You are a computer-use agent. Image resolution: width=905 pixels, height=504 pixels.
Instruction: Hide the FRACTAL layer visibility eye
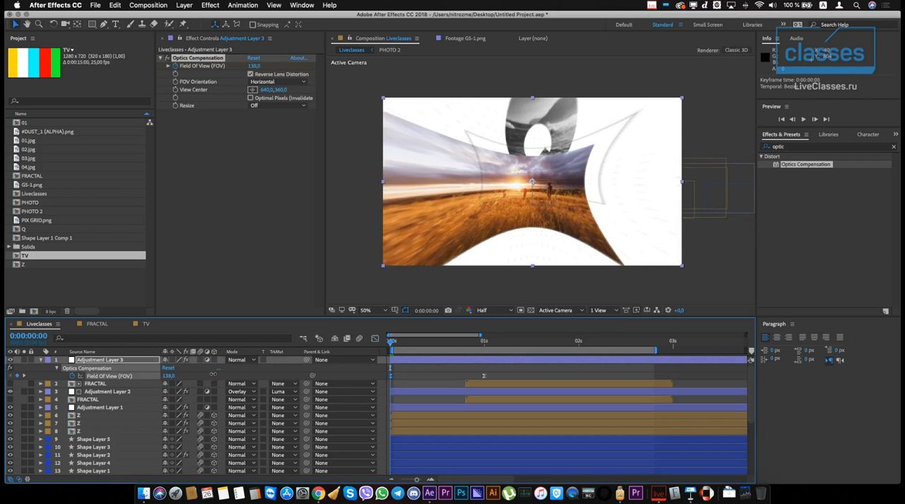10,383
